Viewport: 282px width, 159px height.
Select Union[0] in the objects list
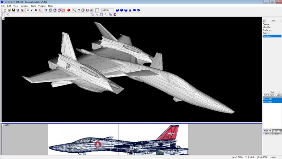pyautogui.click(x=272, y=99)
